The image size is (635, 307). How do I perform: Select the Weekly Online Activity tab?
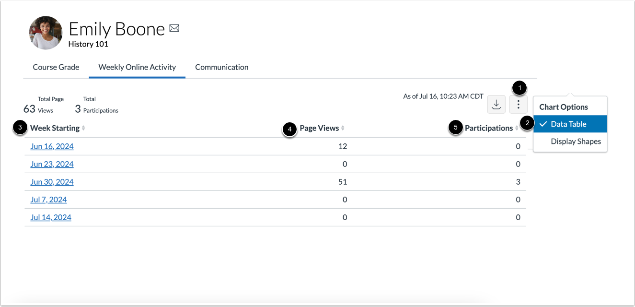(137, 67)
